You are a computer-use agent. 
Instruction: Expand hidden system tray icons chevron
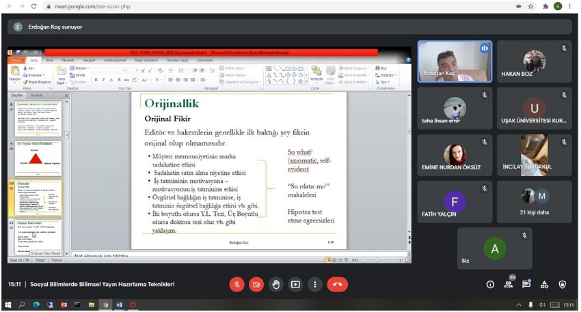[519, 305]
